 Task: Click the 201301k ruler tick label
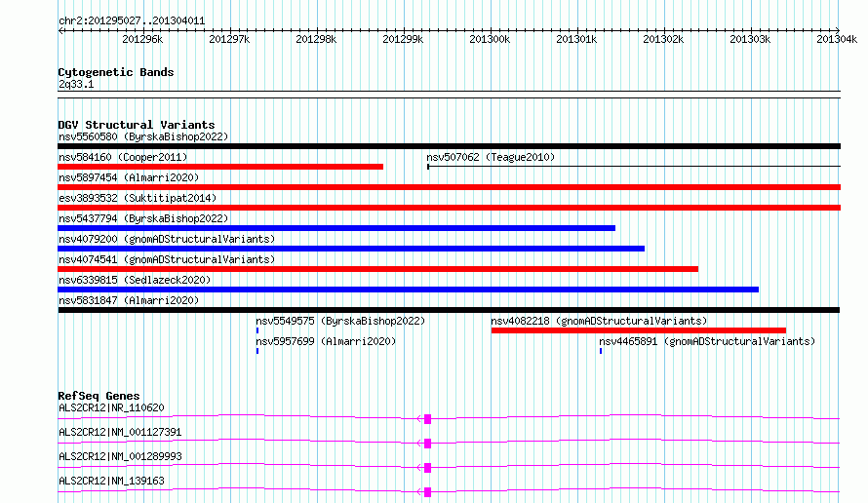pos(576,39)
